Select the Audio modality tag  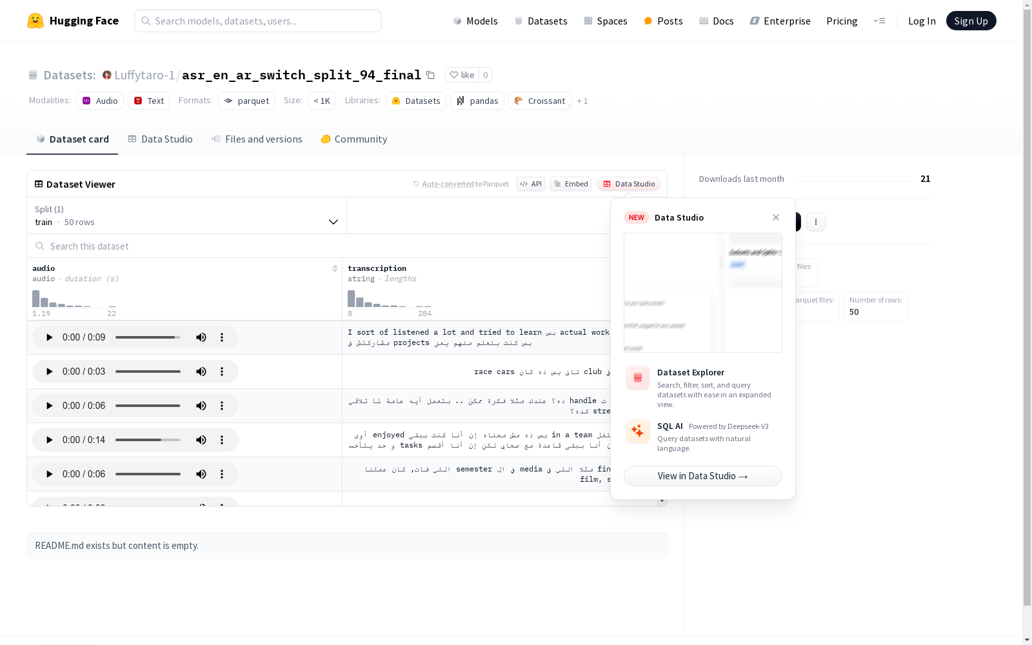click(x=100, y=101)
